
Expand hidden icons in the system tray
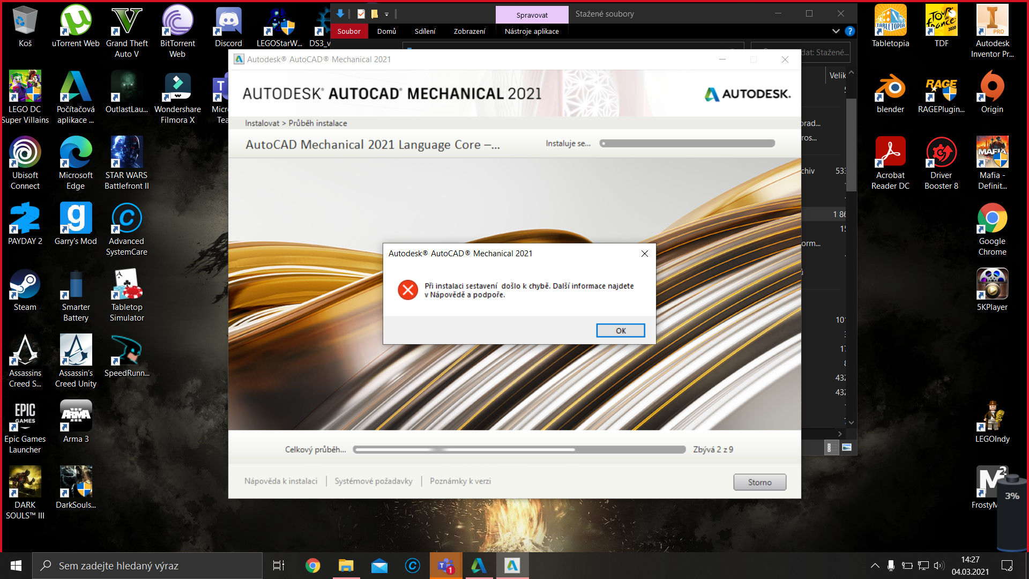pos(875,565)
